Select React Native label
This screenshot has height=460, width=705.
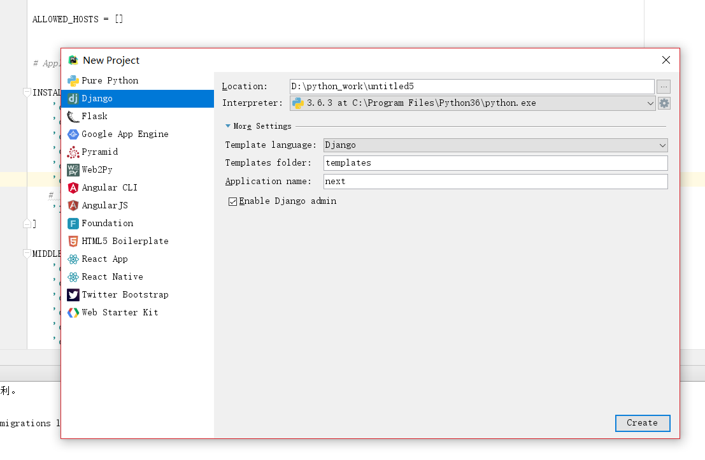point(112,277)
